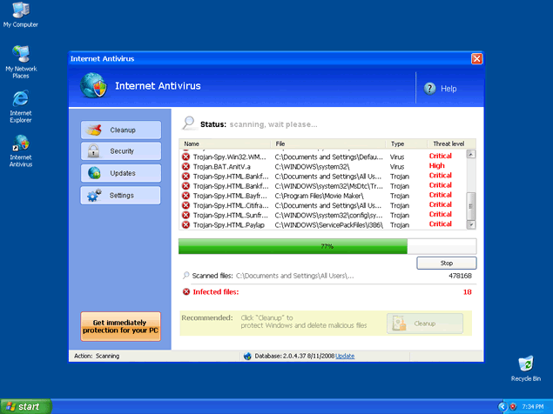
Task: Launch Internet Explorer from desktop
Action: pyautogui.click(x=20, y=98)
